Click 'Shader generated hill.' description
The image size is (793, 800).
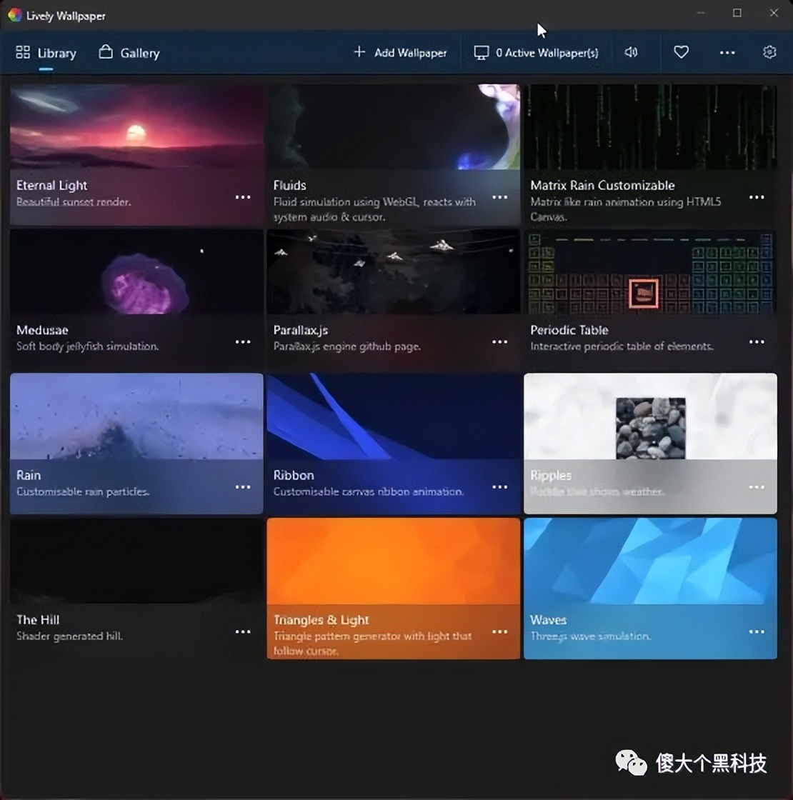[69, 636]
